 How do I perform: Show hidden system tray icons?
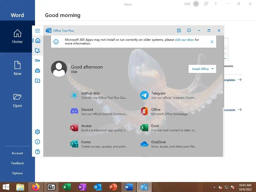coord(214,187)
